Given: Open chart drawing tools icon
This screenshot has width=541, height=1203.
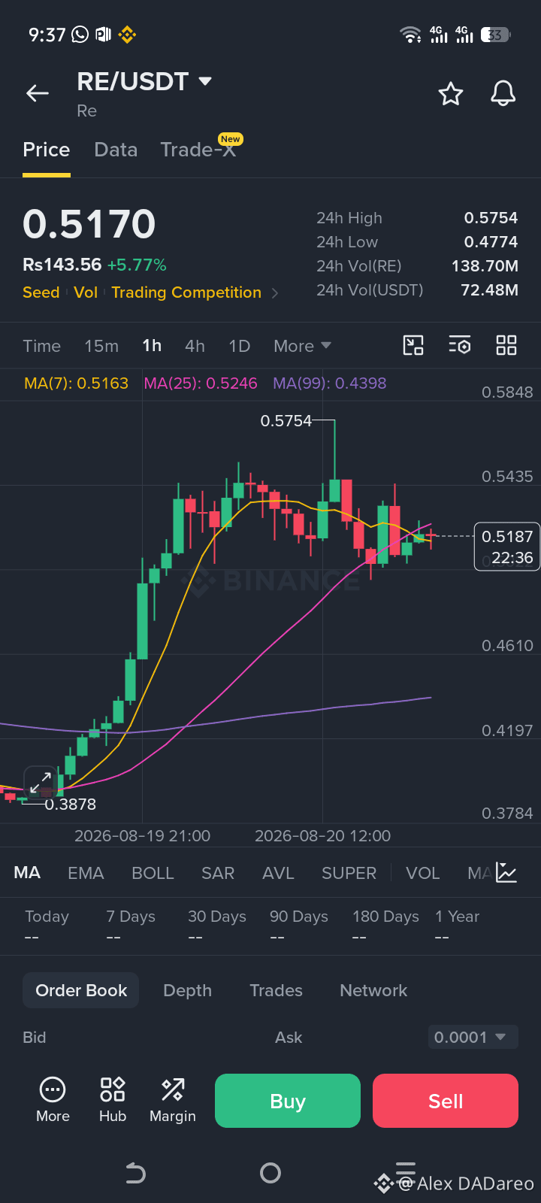Looking at the screenshot, I should pos(413,345).
